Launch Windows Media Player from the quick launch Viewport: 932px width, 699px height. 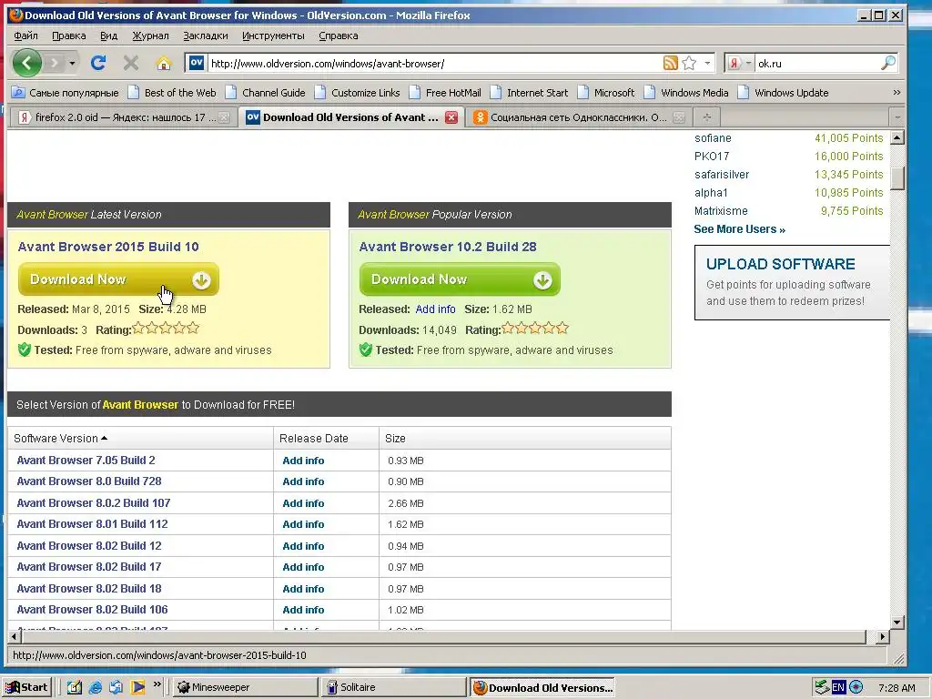point(138,688)
